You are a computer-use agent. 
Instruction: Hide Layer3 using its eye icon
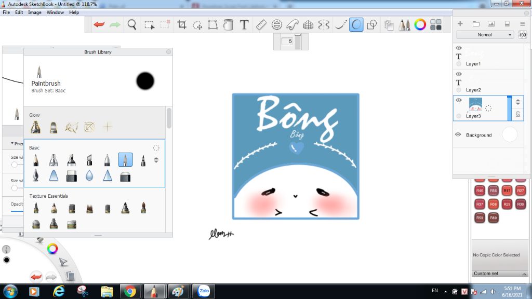click(x=459, y=100)
